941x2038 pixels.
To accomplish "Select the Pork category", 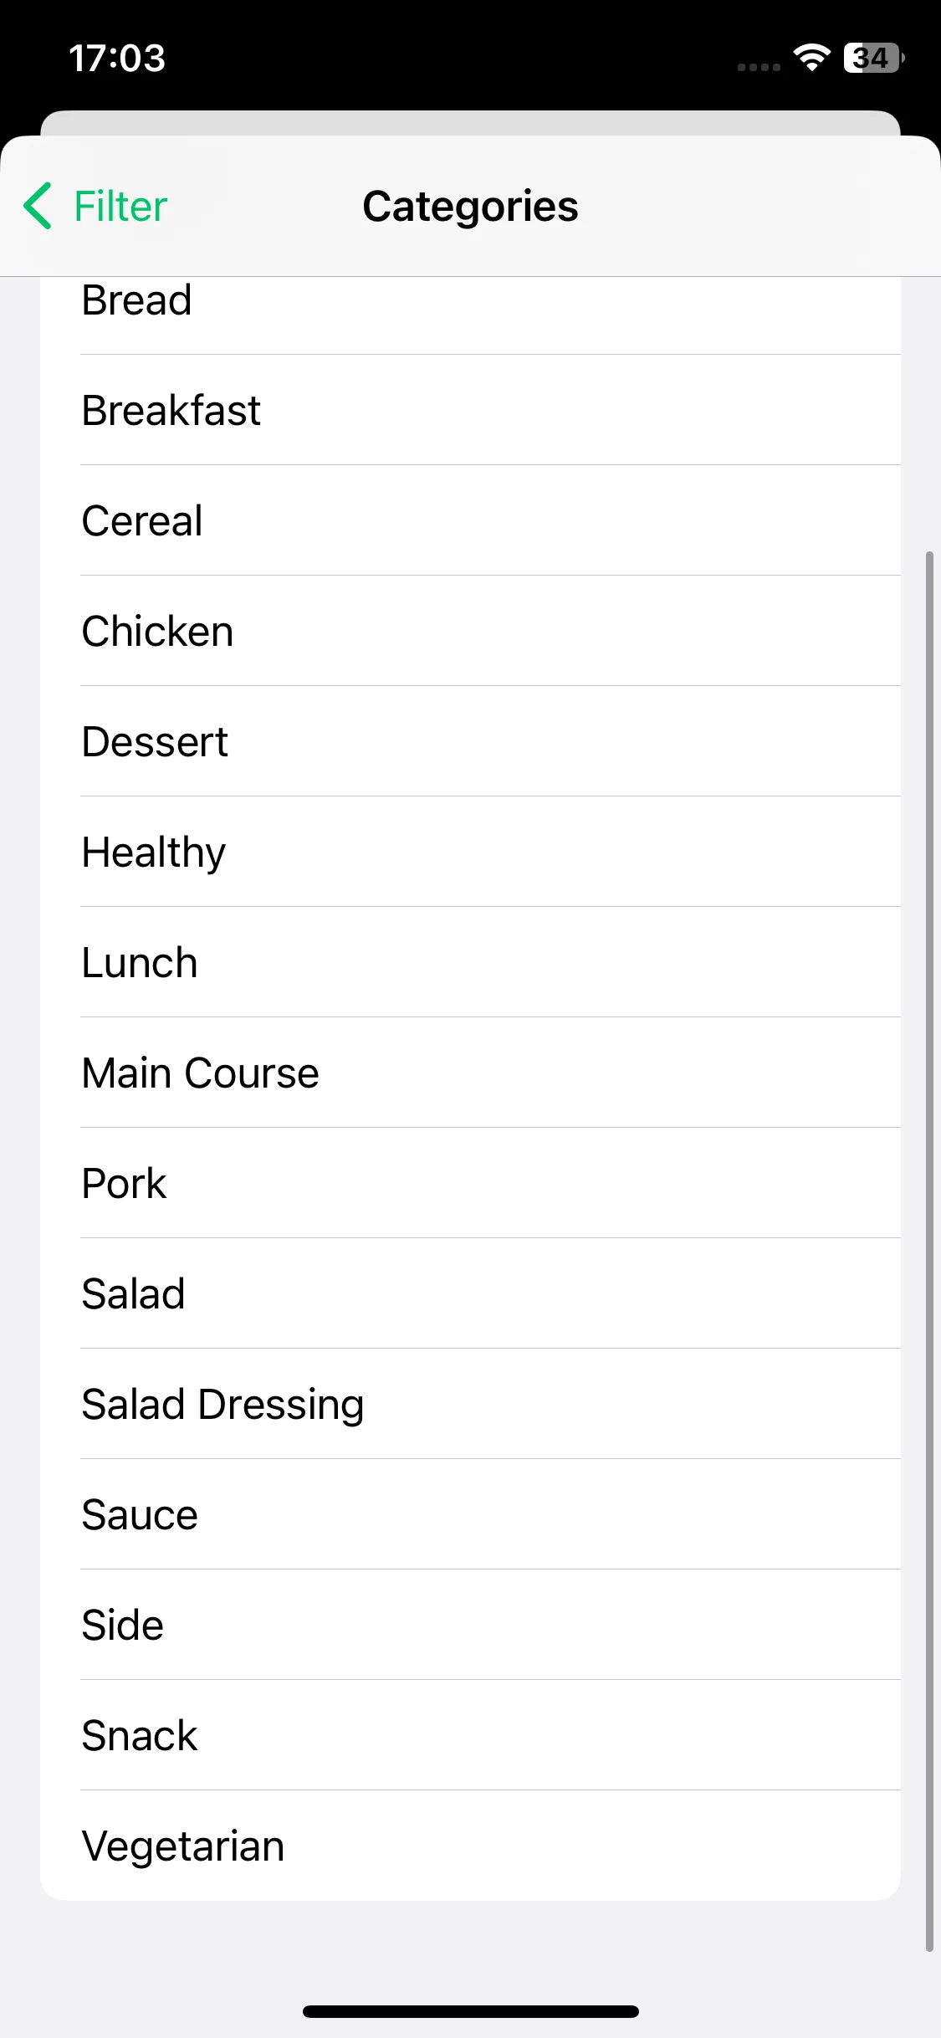I will [x=470, y=1183].
